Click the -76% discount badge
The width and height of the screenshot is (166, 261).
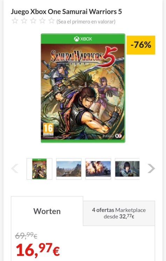tap(141, 45)
